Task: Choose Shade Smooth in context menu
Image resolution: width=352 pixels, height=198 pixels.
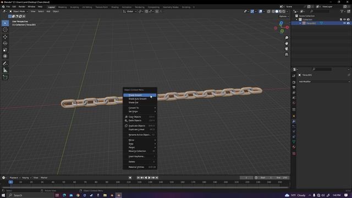Action: (x=140, y=95)
